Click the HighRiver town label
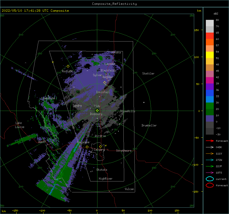 [106, 179]
